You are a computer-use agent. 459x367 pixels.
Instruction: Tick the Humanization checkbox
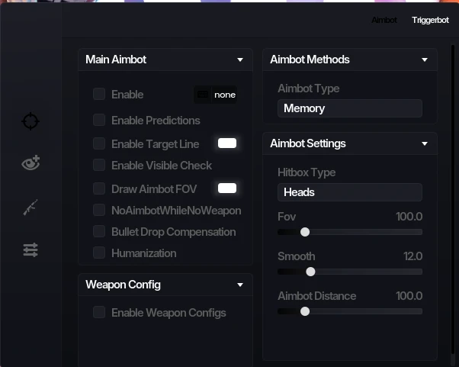tap(99, 253)
